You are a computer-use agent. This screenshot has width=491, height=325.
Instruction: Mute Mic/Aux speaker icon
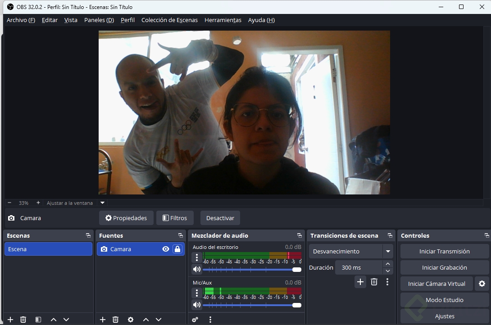pyautogui.click(x=197, y=305)
